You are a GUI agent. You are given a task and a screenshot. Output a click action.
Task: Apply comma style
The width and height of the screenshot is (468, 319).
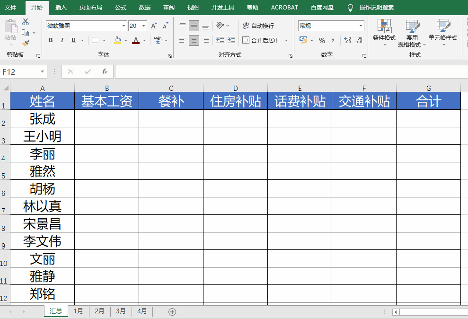click(x=333, y=40)
